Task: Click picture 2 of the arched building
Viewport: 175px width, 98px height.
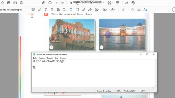Action: click(x=122, y=34)
